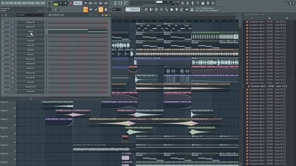296x166 pixels.
Task: Toggle the pattern/song mode switch
Action: (x=55, y=3)
